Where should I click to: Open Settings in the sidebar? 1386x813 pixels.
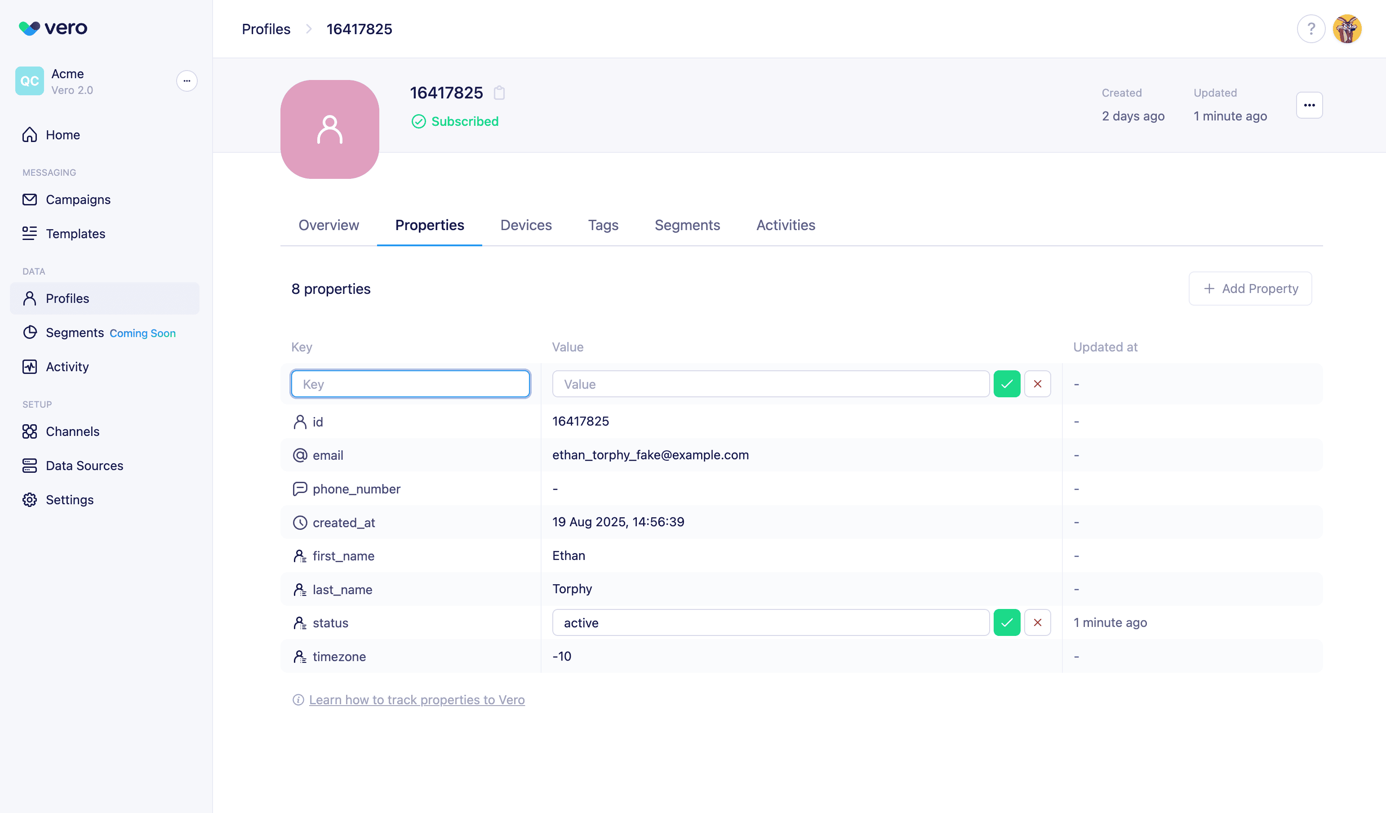tap(69, 499)
